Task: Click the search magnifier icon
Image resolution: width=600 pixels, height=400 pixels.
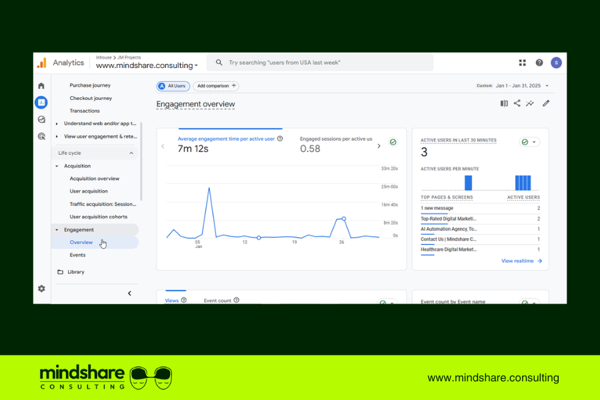Action: point(219,63)
